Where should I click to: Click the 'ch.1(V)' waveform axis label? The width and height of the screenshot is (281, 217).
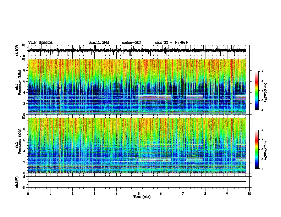pos(17,50)
